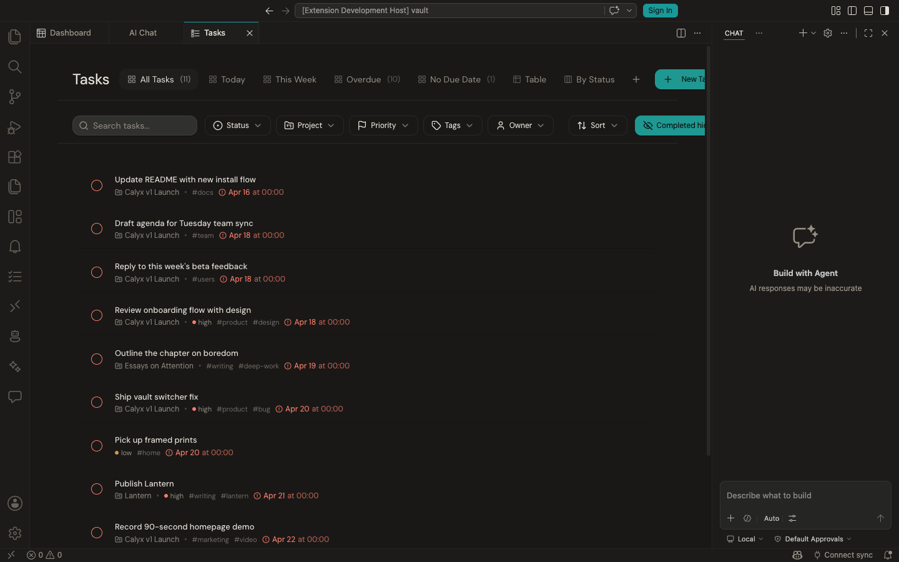Open the chat bubble icon in the sidebar
Image resolution: width=899 pixels, height=562 pixels.
[15, 397]
